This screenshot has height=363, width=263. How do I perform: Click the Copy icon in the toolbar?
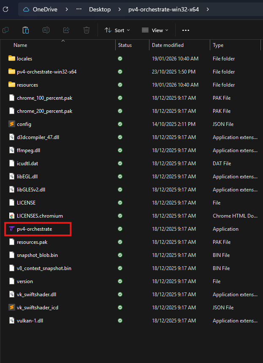pos(5,30)
